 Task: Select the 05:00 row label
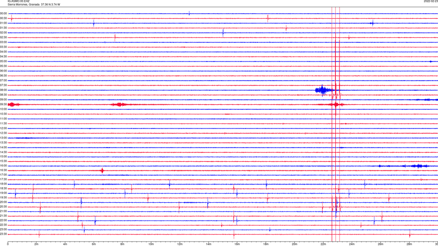click(x=3, y=61)
